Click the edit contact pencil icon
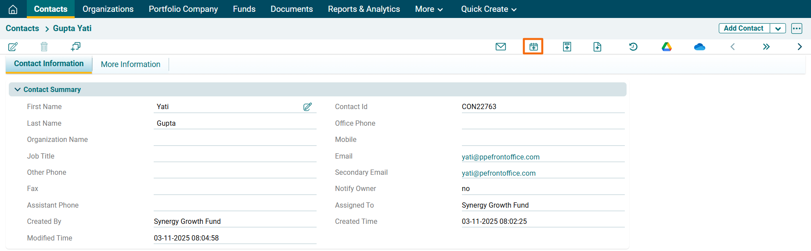Viewport: 811px width, 251px height. pyautogui.click(x=13, y=46)
